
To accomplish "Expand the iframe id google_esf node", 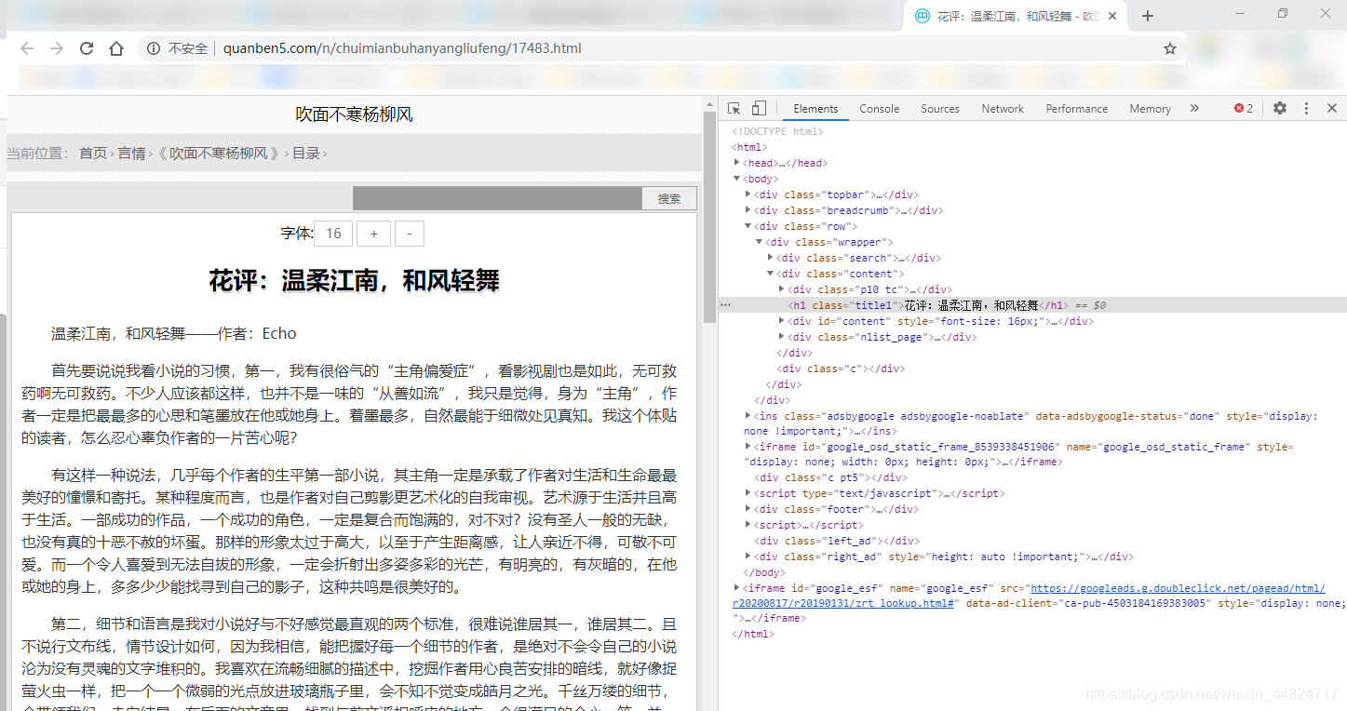I will click(737, 588).
